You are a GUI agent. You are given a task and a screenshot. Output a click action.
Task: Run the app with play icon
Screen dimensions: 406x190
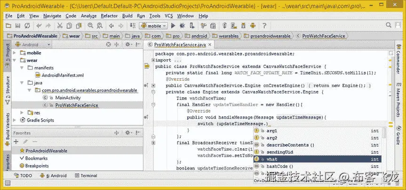[x=173, y=25]
